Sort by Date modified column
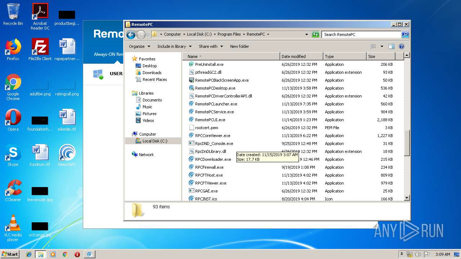The height and width of the screenshot is (259, 461). tap(301, 56)
